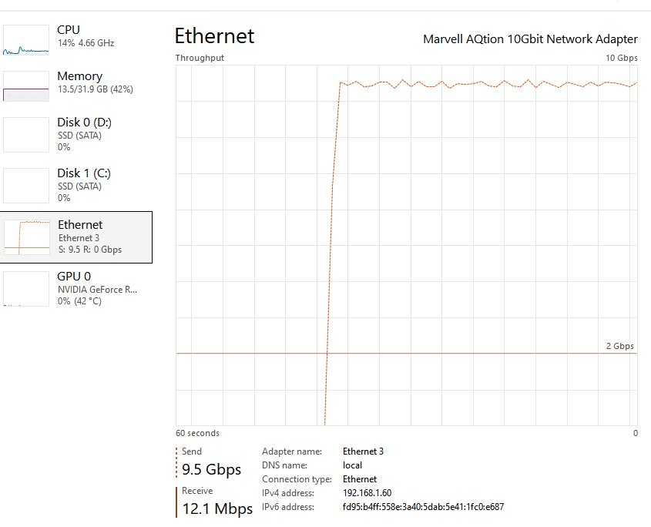Click the Adapter name value Ethernet 3

(363, 451)
